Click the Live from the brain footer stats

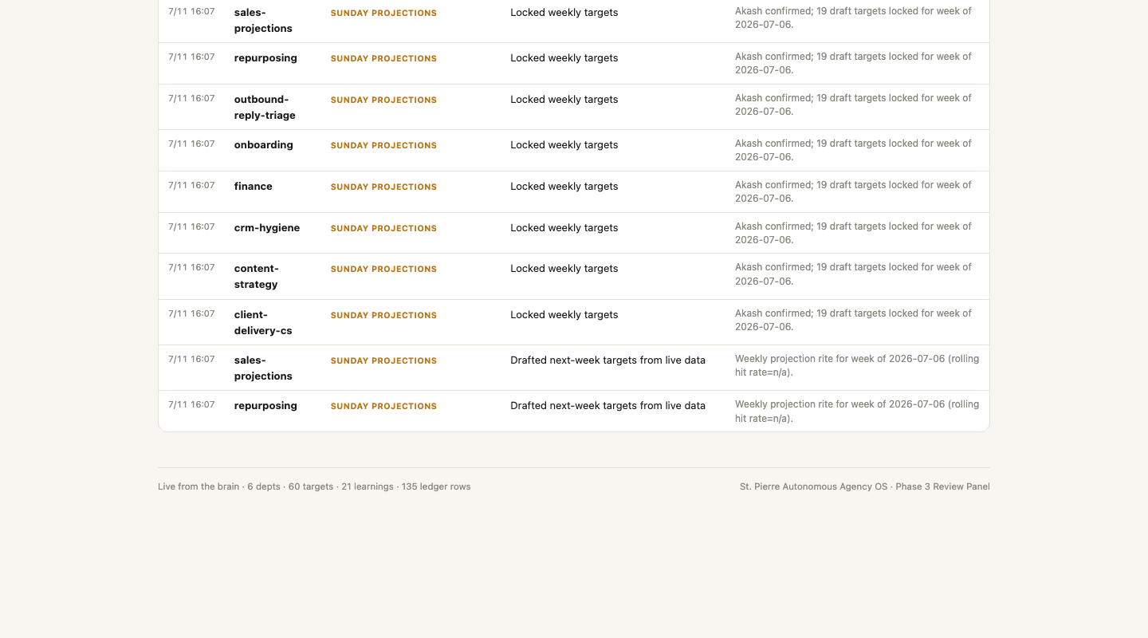point(314,486)
